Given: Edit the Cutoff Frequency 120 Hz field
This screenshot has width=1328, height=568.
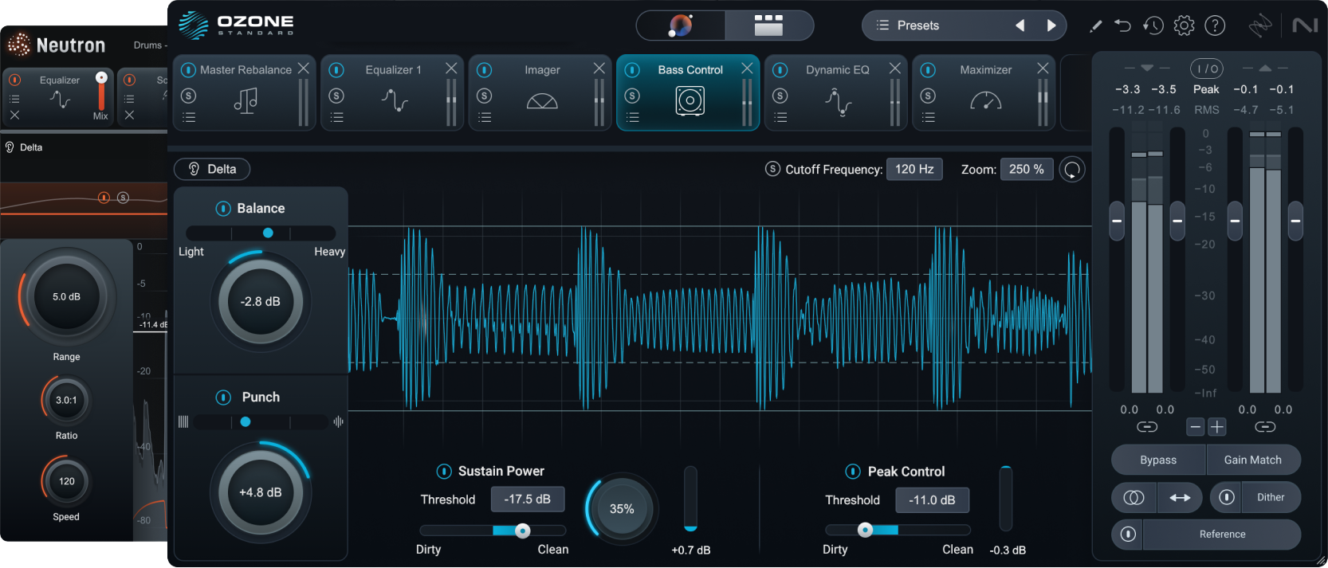Looking at the screenshot, I should (x=914, y=169).
